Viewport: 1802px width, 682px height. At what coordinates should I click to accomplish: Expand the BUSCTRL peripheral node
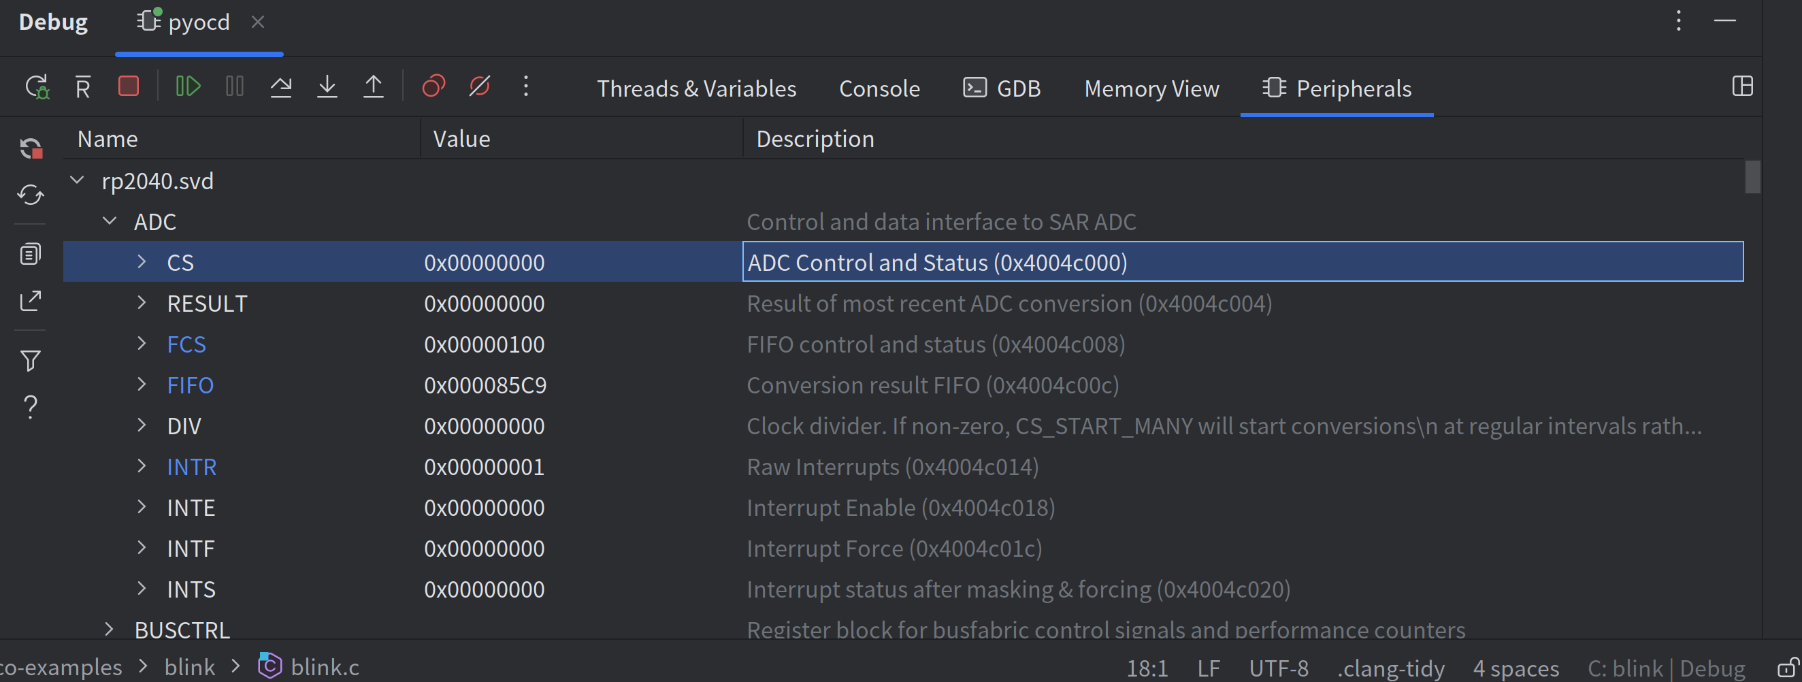tap(110, 630)
